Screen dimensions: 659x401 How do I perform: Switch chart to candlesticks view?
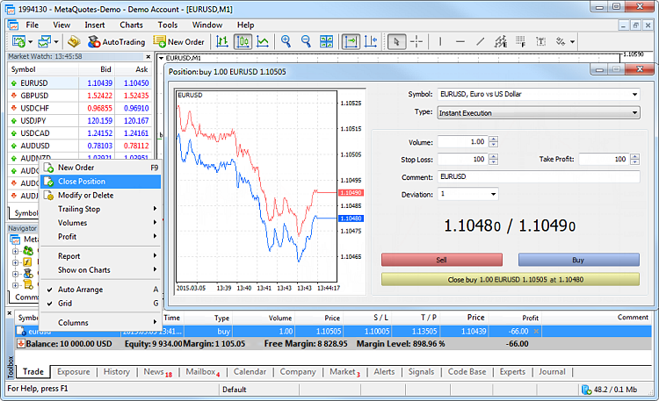[x=243, y=41]
